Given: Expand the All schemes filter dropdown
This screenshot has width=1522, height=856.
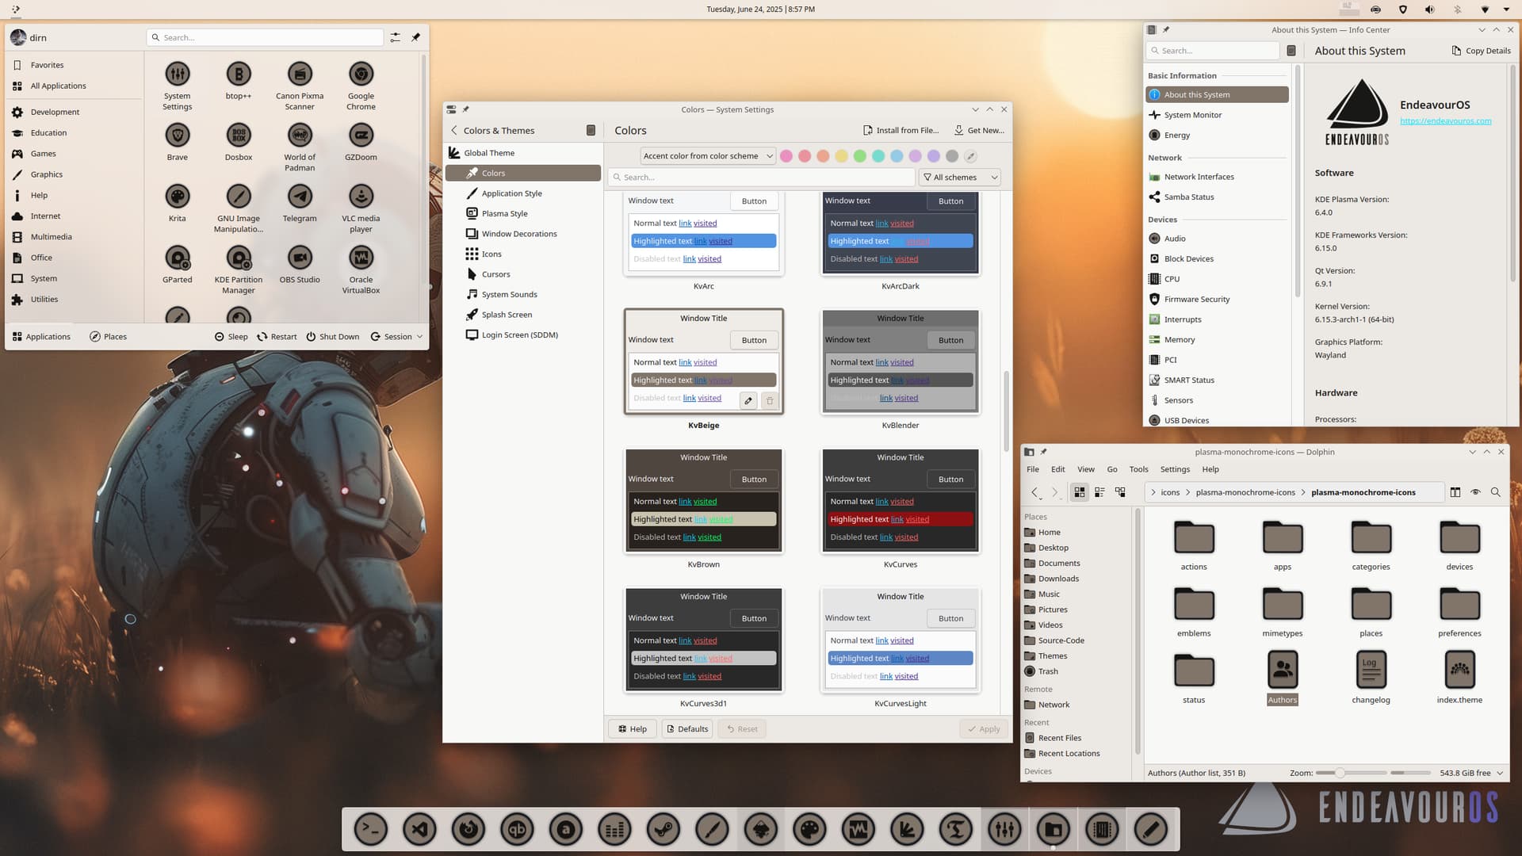Looking at the screenshot, I should pos(960,178).
